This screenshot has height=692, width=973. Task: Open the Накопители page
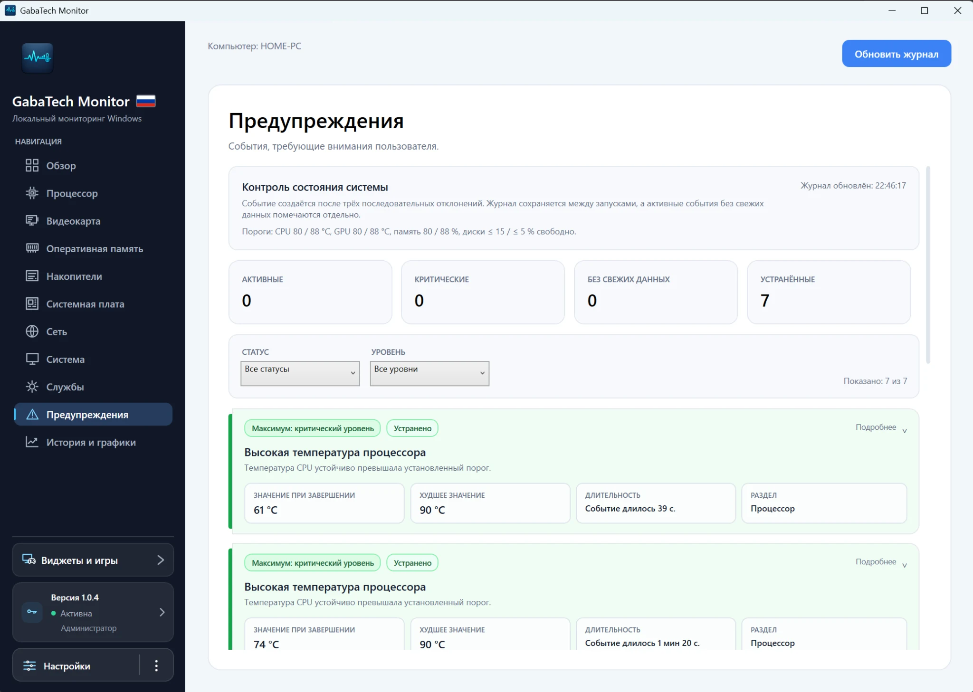(x=93, y=276)
